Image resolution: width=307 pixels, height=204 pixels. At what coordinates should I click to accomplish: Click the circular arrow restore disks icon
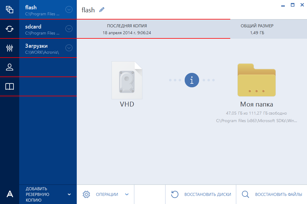[x=175, y=194]
